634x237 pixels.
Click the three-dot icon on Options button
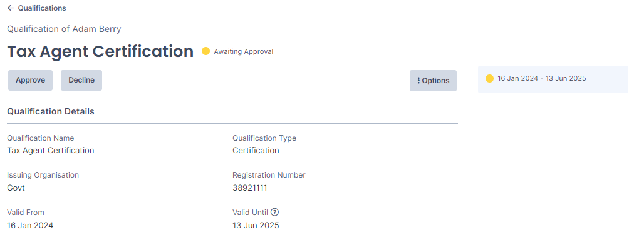(418, 81)
